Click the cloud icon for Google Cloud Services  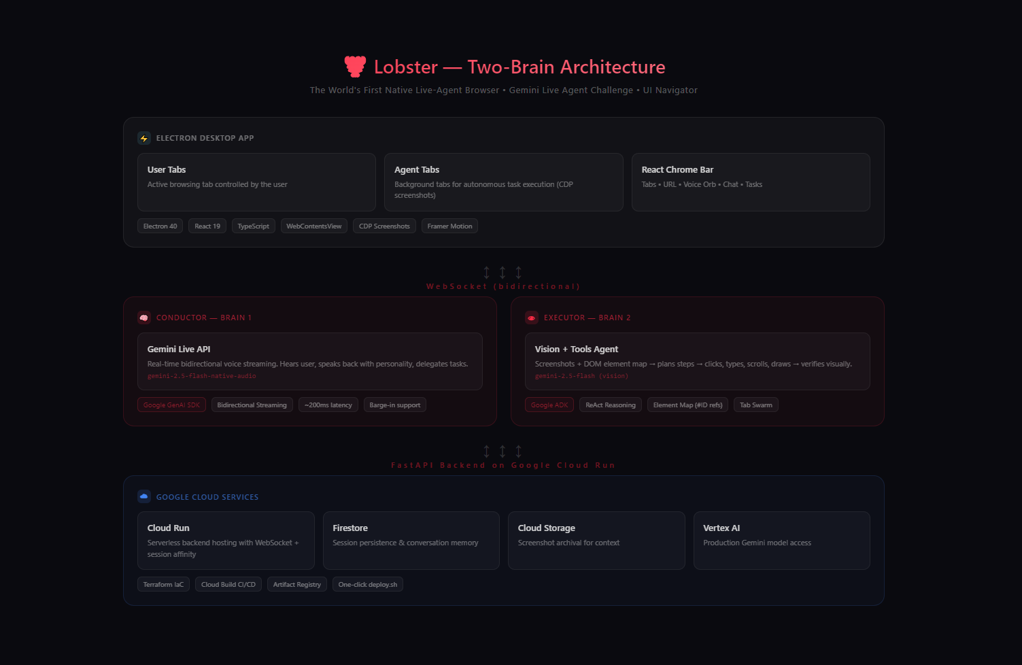[144, 496]
